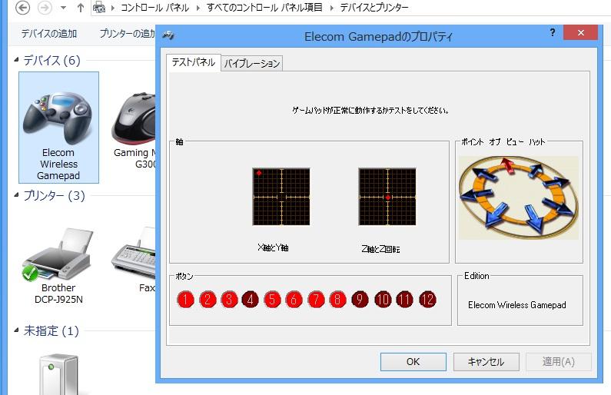Expand chevron after すべてのコントロール パネル項目 breadcrumb
Image resolution: width=611 pixels, height=395 pixels.
pyautogui.click(x=331, y=8)
